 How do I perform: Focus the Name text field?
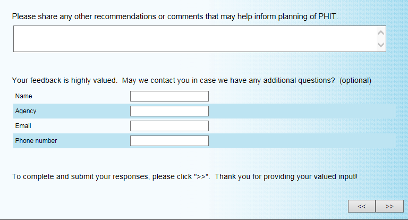169,96
